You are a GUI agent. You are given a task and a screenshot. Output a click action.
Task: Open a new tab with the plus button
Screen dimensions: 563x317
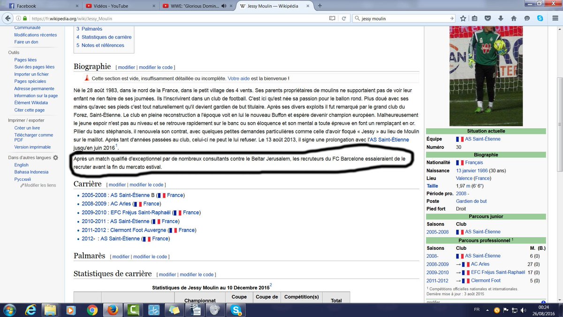pyautogui.click(x=320, y=6)
